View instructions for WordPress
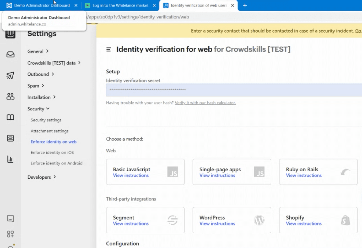The width and height of the screenshot is (362, 248). click(x=217, y=224)
